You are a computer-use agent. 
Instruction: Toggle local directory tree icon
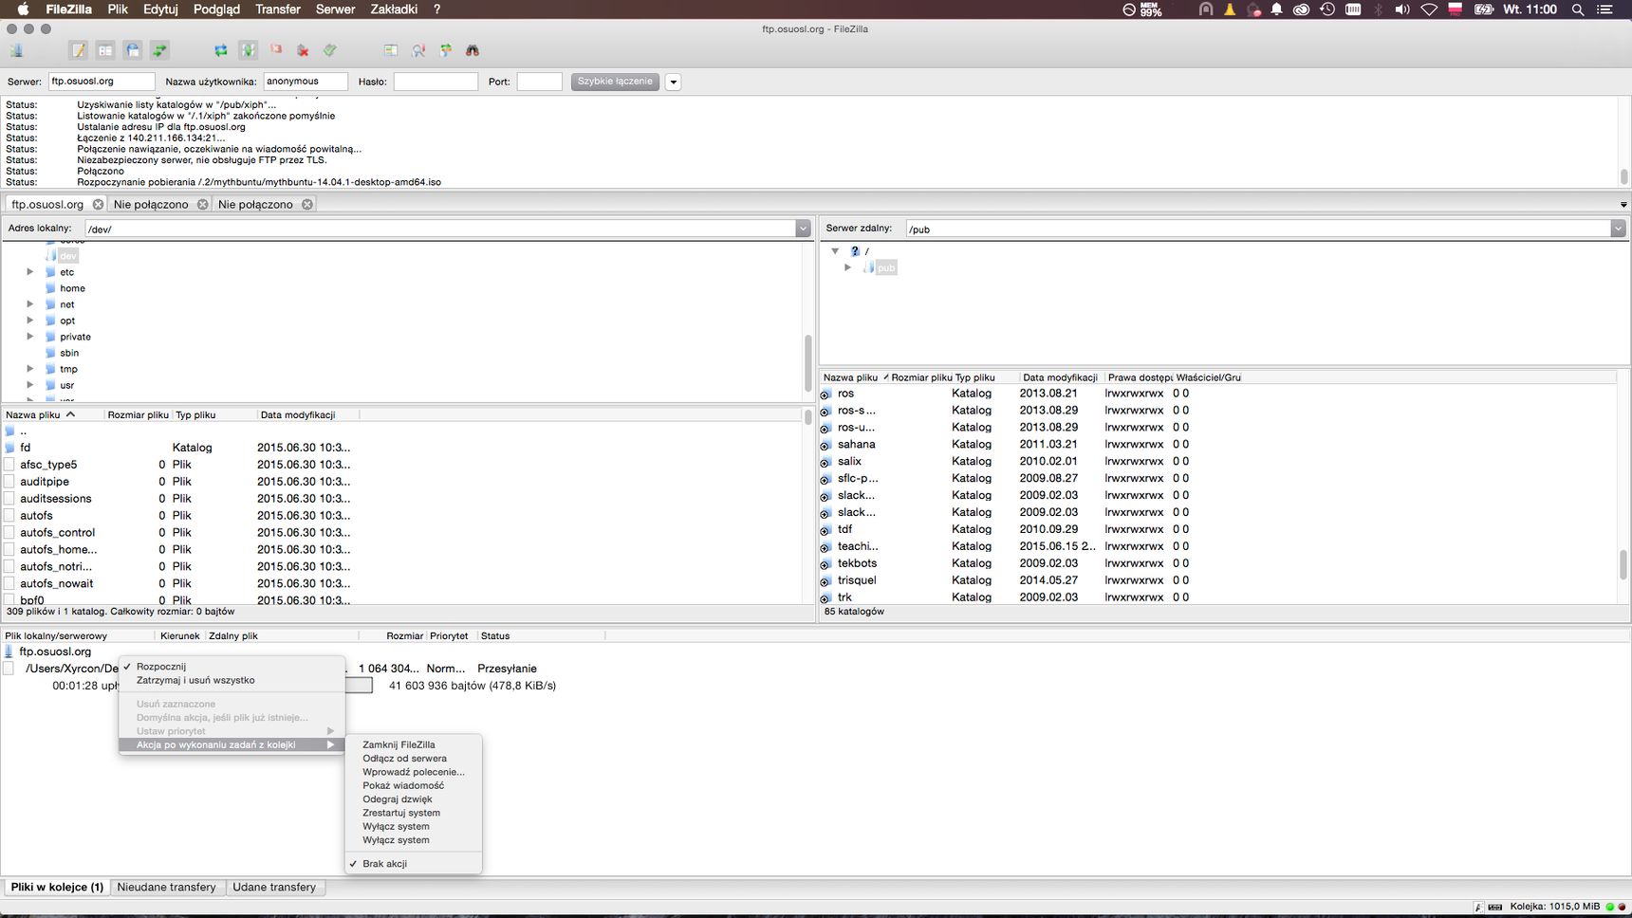(105, 50)
